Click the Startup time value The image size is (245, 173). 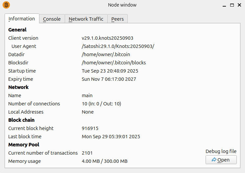click(110, 71)
